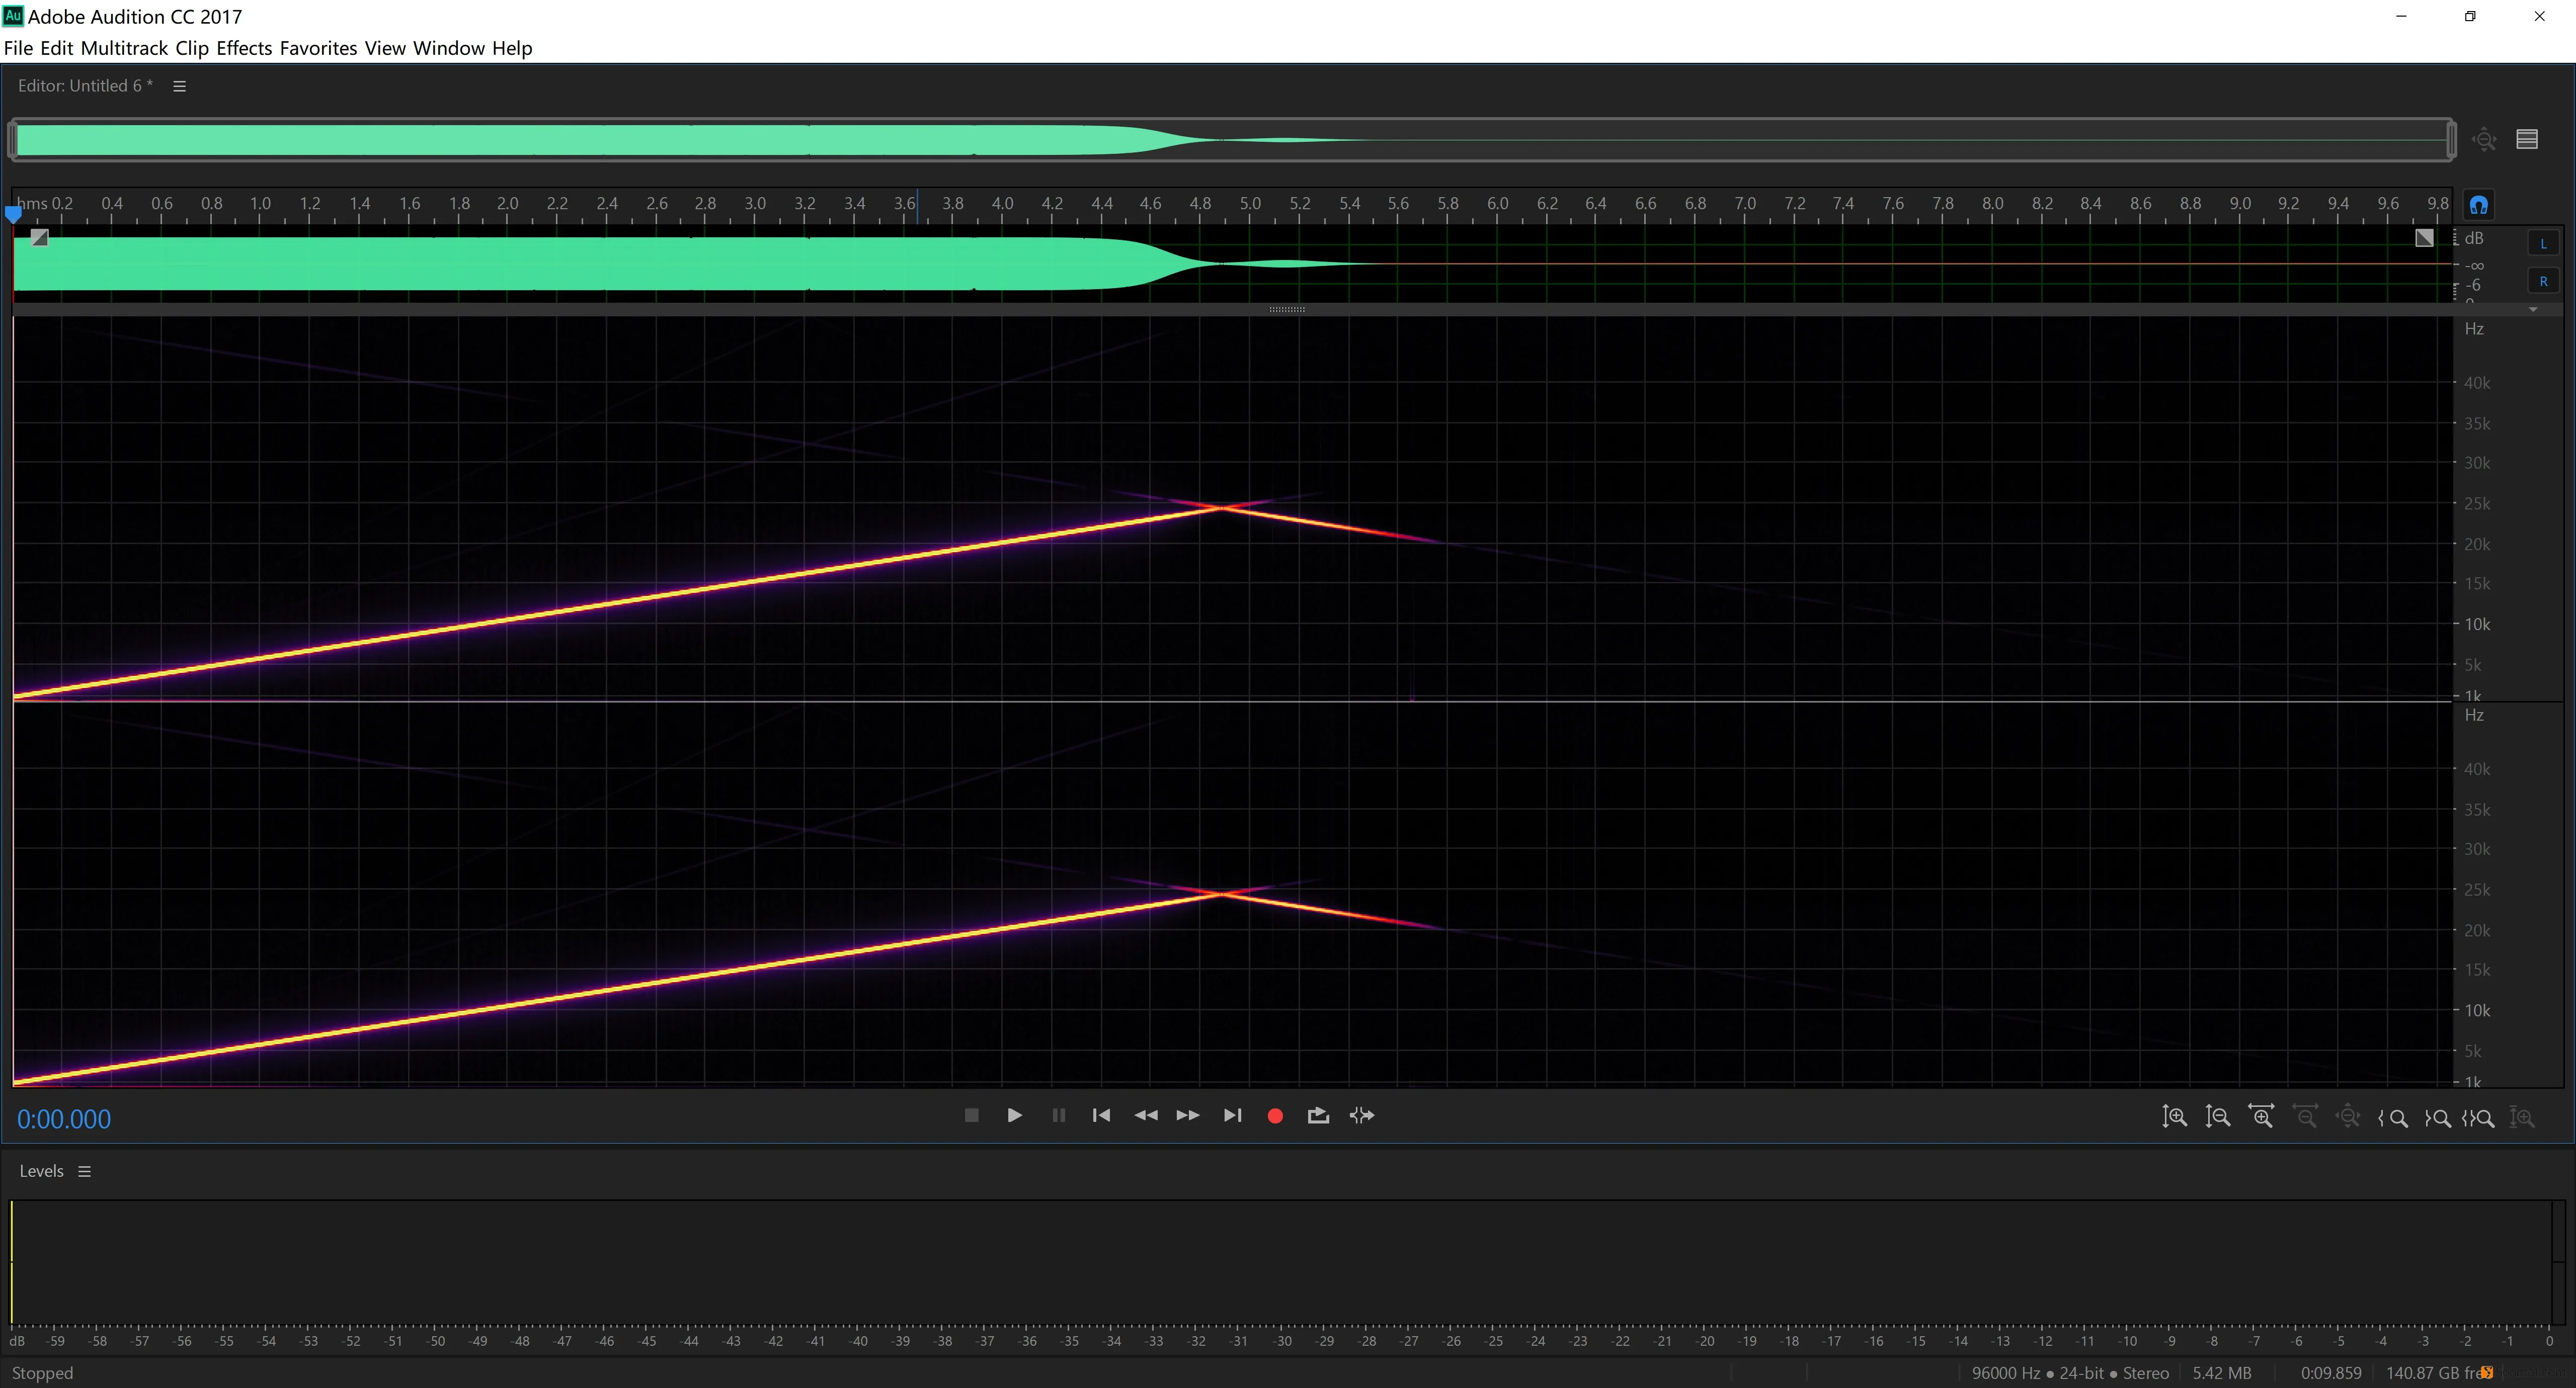Open the Levels panel menu icon

click(85, 1171)
